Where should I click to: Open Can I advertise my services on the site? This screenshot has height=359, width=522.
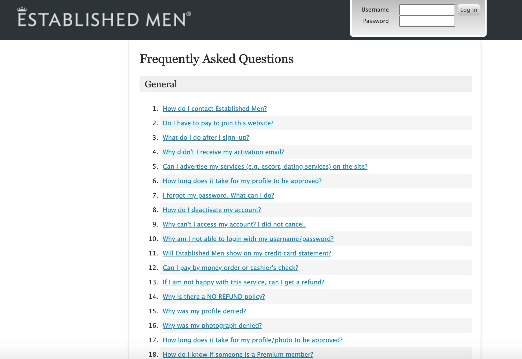pos(265,166)
